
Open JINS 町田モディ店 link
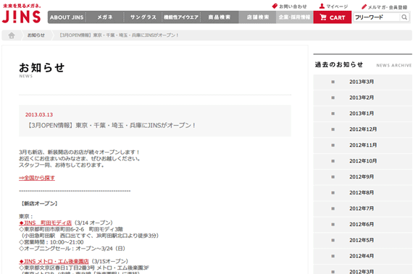point(46,223)
